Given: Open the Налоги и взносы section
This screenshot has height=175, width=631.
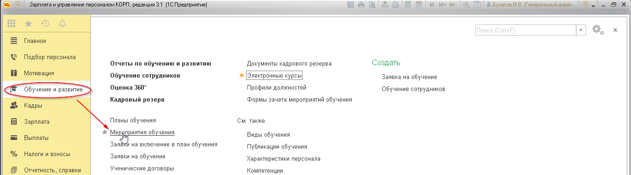Looking at the screenshot, I should click(47, 154).
